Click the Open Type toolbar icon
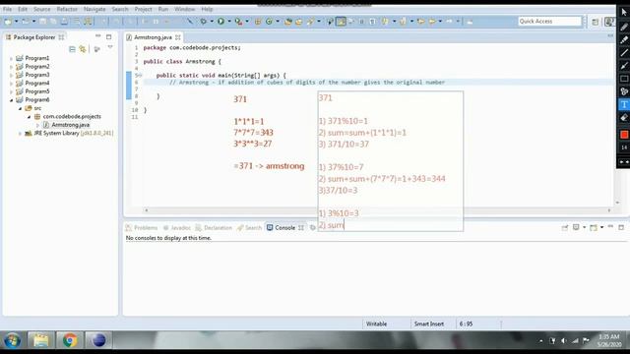Image resolution: width=630 pixels, height=354 pixels. click(287, 22)
